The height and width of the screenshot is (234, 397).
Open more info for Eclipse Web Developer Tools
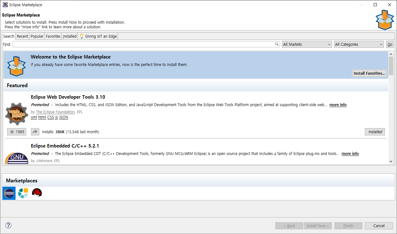click(338, 105)
